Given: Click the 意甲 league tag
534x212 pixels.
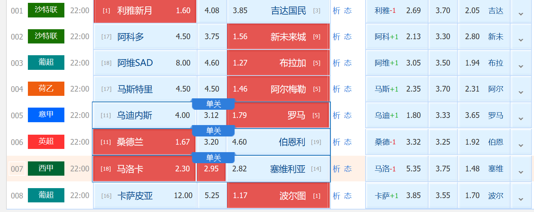Looking at the screenshot, I should click(46, 115).
